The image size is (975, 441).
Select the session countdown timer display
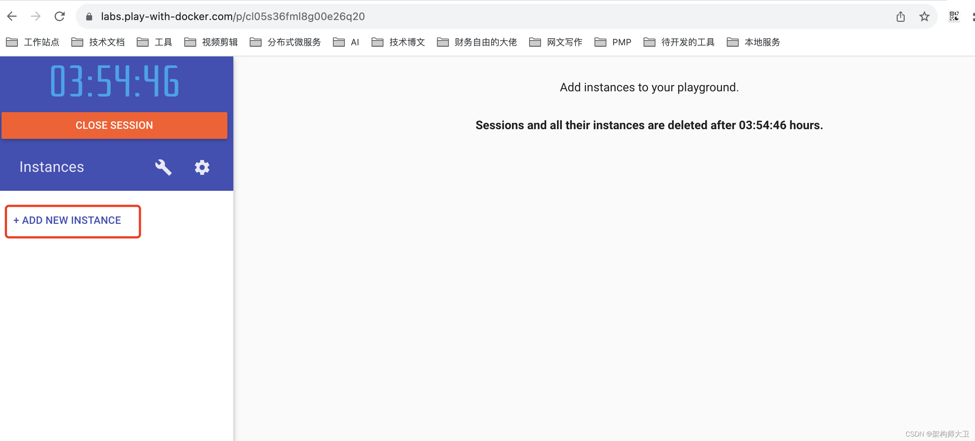114,79
